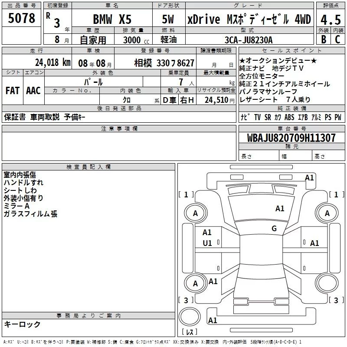Image resolution: width=347 pixels, height=347 pixels.
Task: Click the 右H steering cell
Action: [187, 100]
